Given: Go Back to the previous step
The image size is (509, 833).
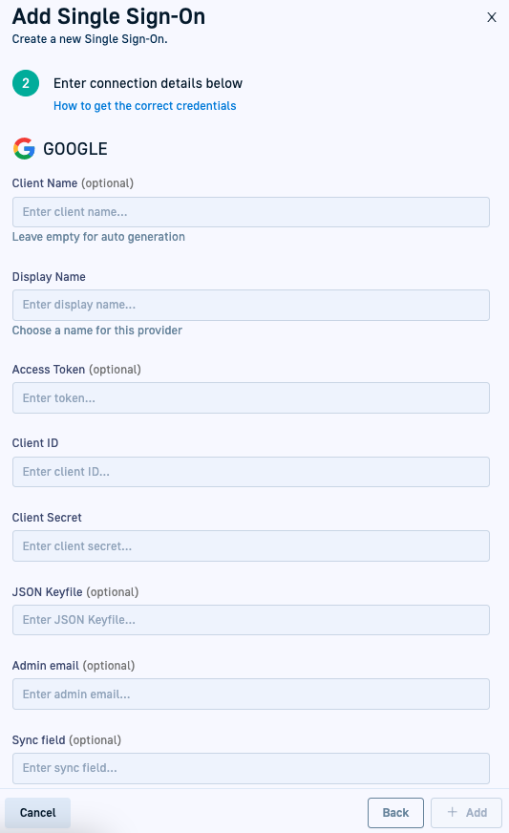Looking at the screenshot, I should point(395,813).
